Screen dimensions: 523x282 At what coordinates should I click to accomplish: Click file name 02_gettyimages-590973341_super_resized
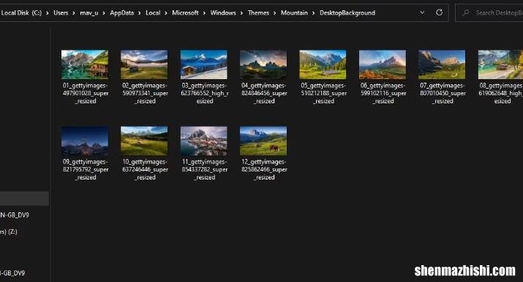pyautogui.click(x=145, y=93)
